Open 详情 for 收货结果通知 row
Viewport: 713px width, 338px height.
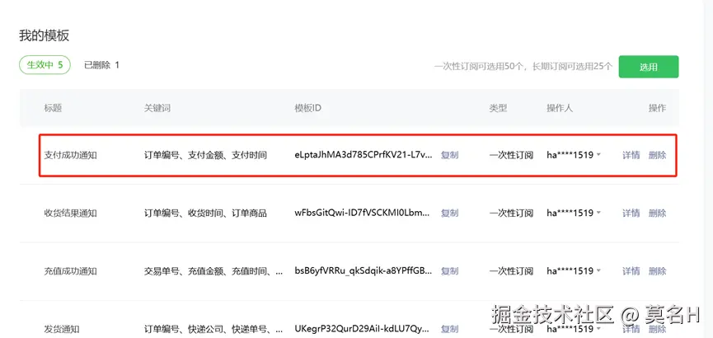631,213
